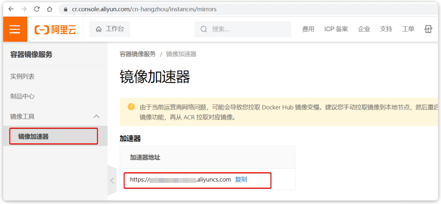The image size is (441, 204).
Task: Open the app download icon in header
Action: point(428,29)
